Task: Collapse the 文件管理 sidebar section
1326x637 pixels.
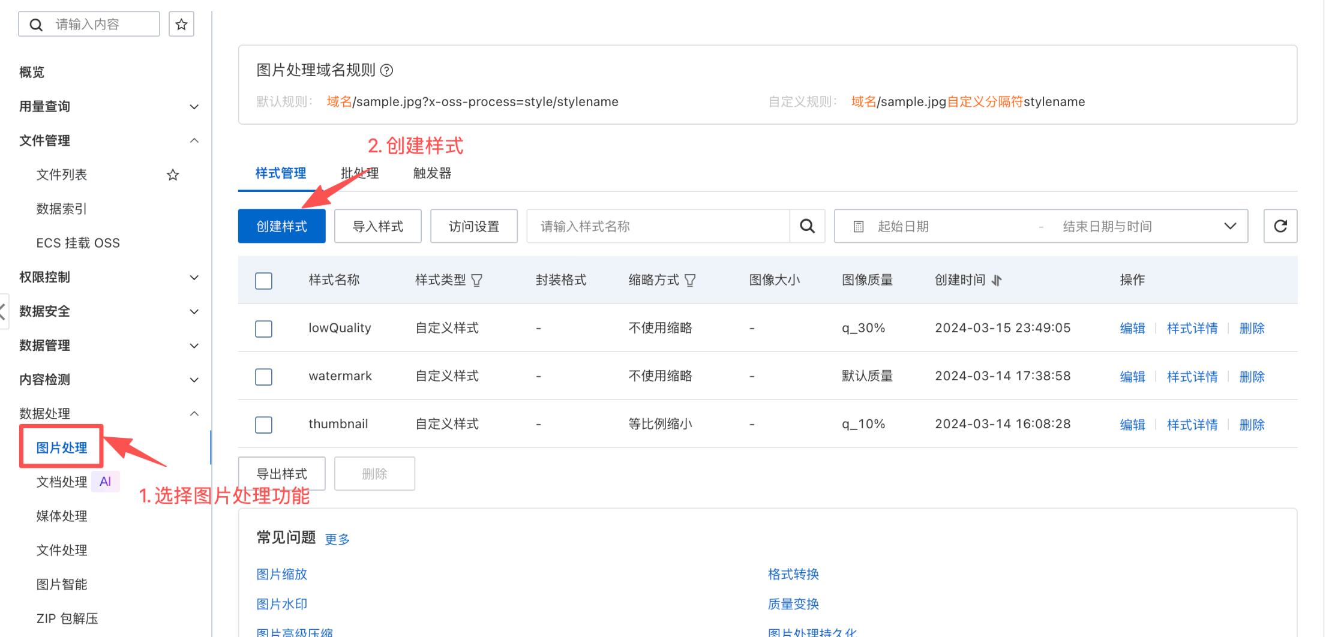Action: (x=194, y=141)
